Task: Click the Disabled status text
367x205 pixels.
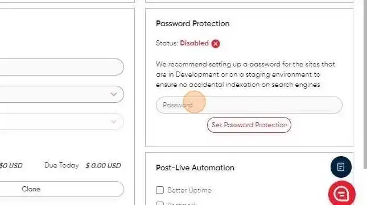Action: (x=194, y=43)
